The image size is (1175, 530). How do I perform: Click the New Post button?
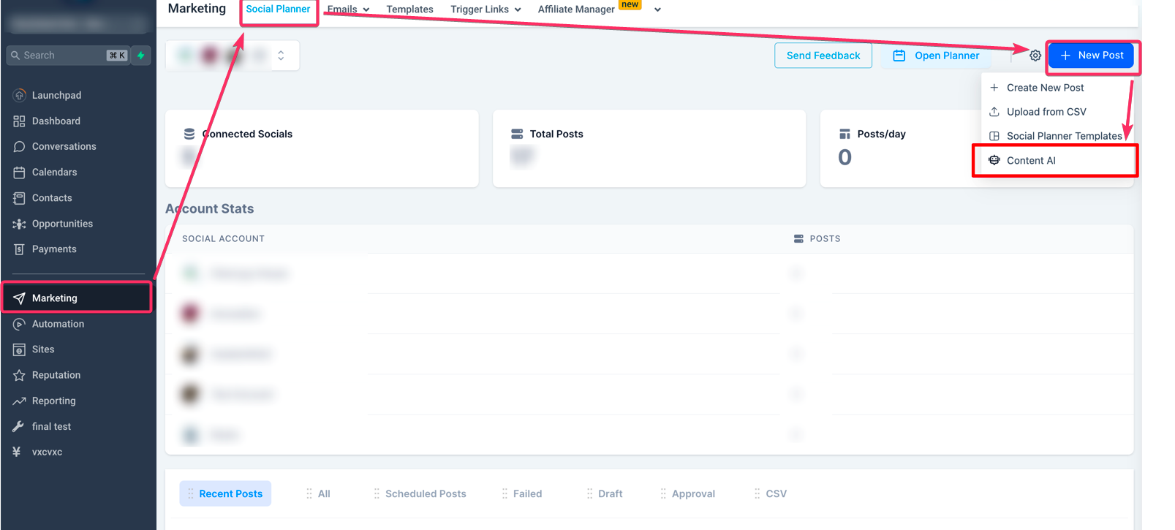[x=1091, y=56]
